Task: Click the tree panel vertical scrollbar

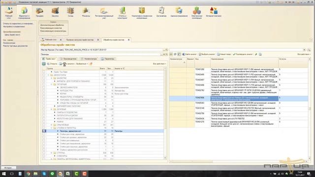Action: tap(165, 113)
